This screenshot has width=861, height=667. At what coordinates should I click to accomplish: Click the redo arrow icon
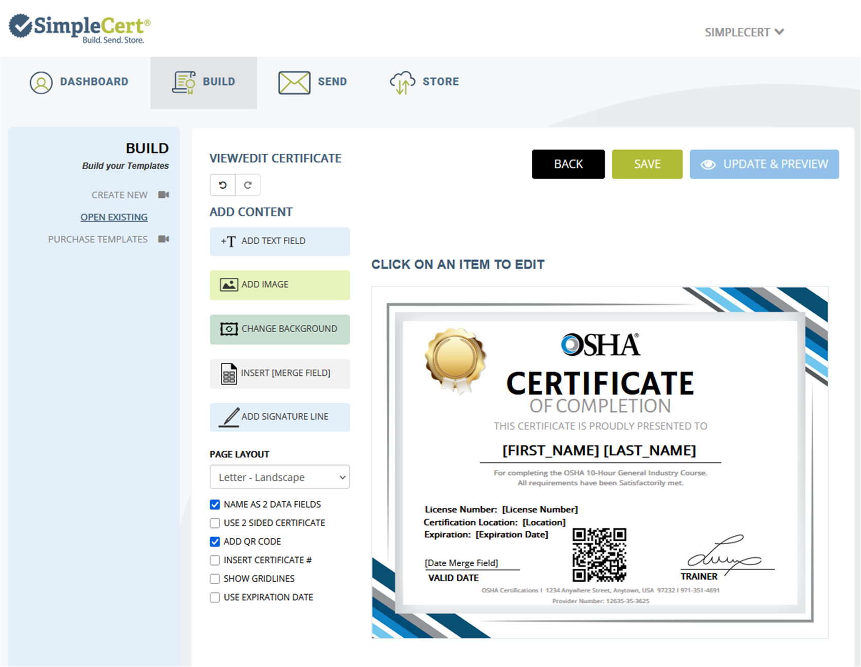coord(248,185)
